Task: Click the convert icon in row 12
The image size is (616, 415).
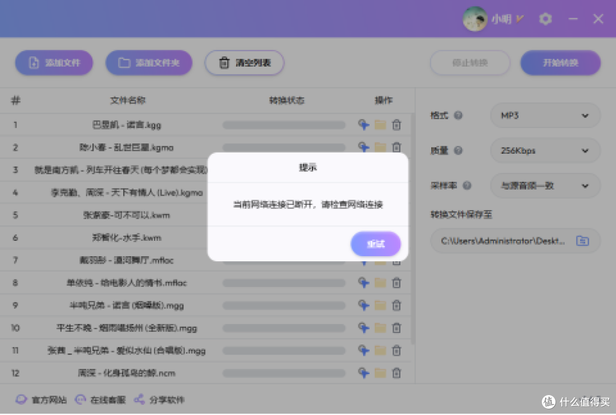Action: 364,373
